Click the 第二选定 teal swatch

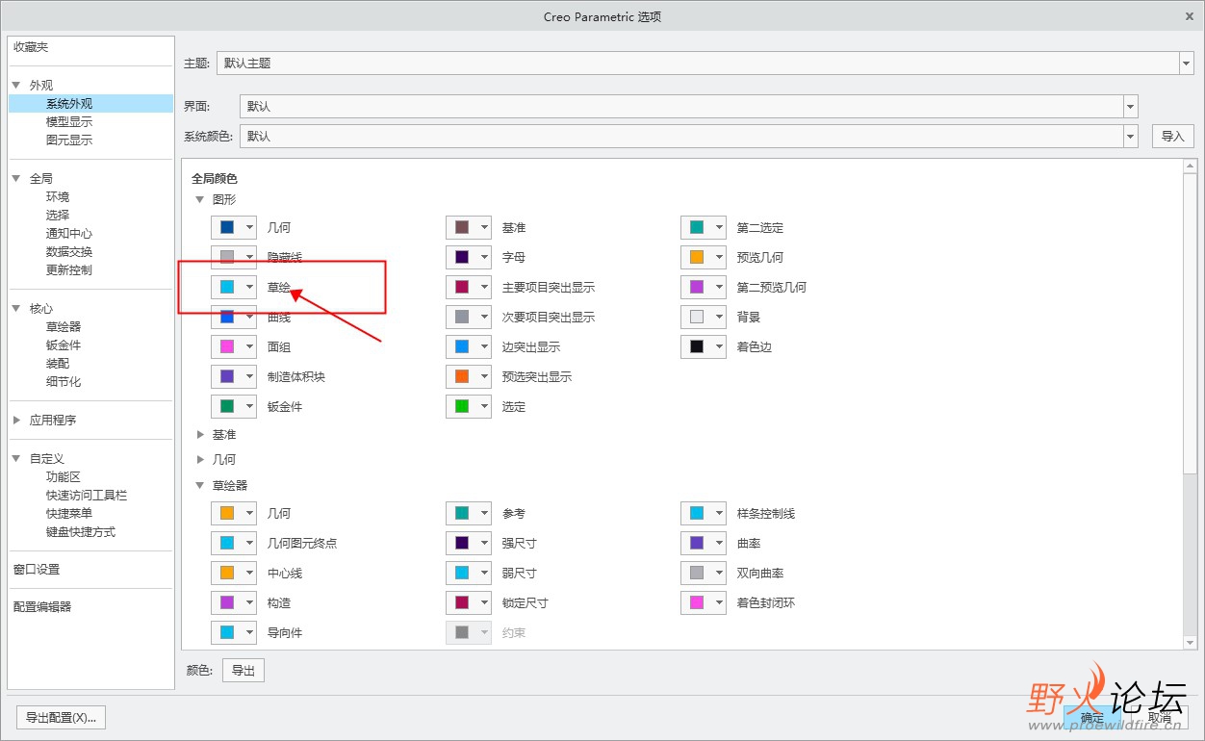[697, 227]
